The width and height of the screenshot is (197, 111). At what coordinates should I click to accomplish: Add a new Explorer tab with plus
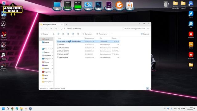pos(66,25)
